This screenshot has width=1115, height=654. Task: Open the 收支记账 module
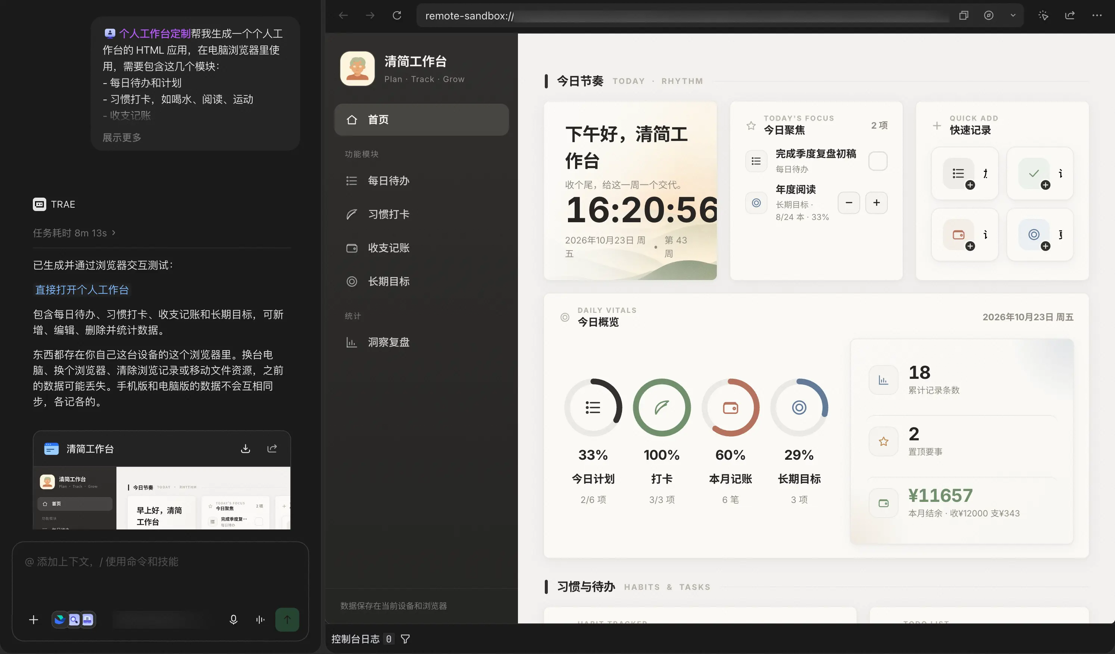421,248
